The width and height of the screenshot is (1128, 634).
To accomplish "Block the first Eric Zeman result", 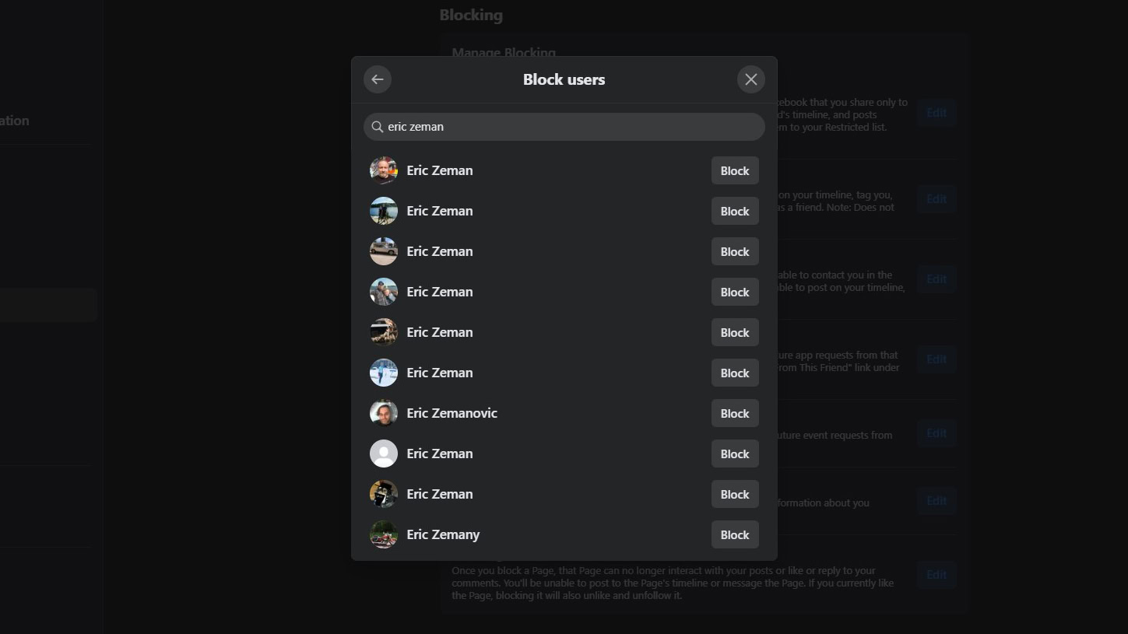I will pos(734,171).
